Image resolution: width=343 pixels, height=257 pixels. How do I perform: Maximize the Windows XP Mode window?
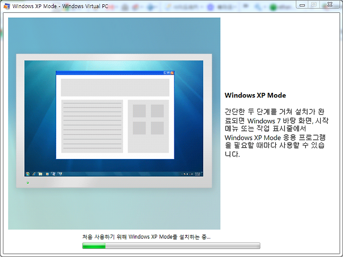tap(313, 5)
